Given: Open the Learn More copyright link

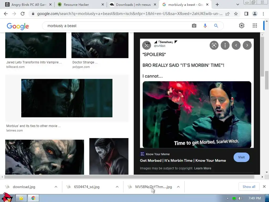Looking at the screenshot, I should pos(203,168).
